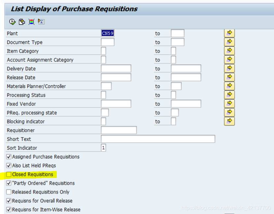
Task: Open multiple selection for Release Date
Action: click(x=229, y=77)
